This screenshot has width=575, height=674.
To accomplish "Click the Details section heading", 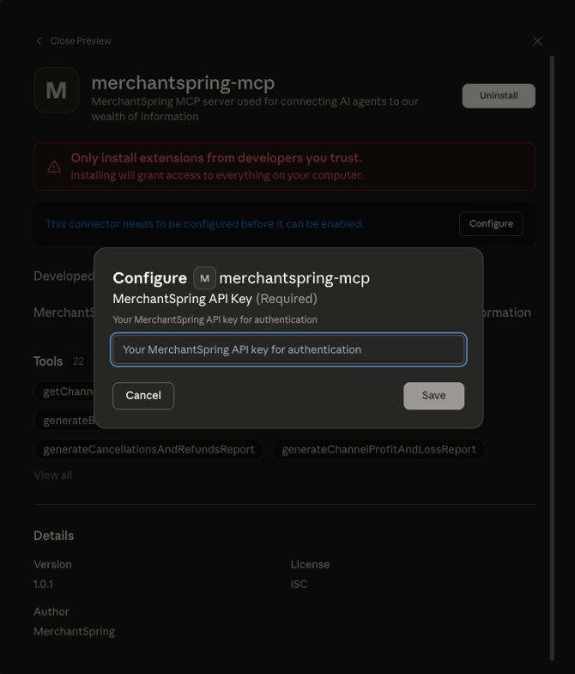I will [54, 536].
